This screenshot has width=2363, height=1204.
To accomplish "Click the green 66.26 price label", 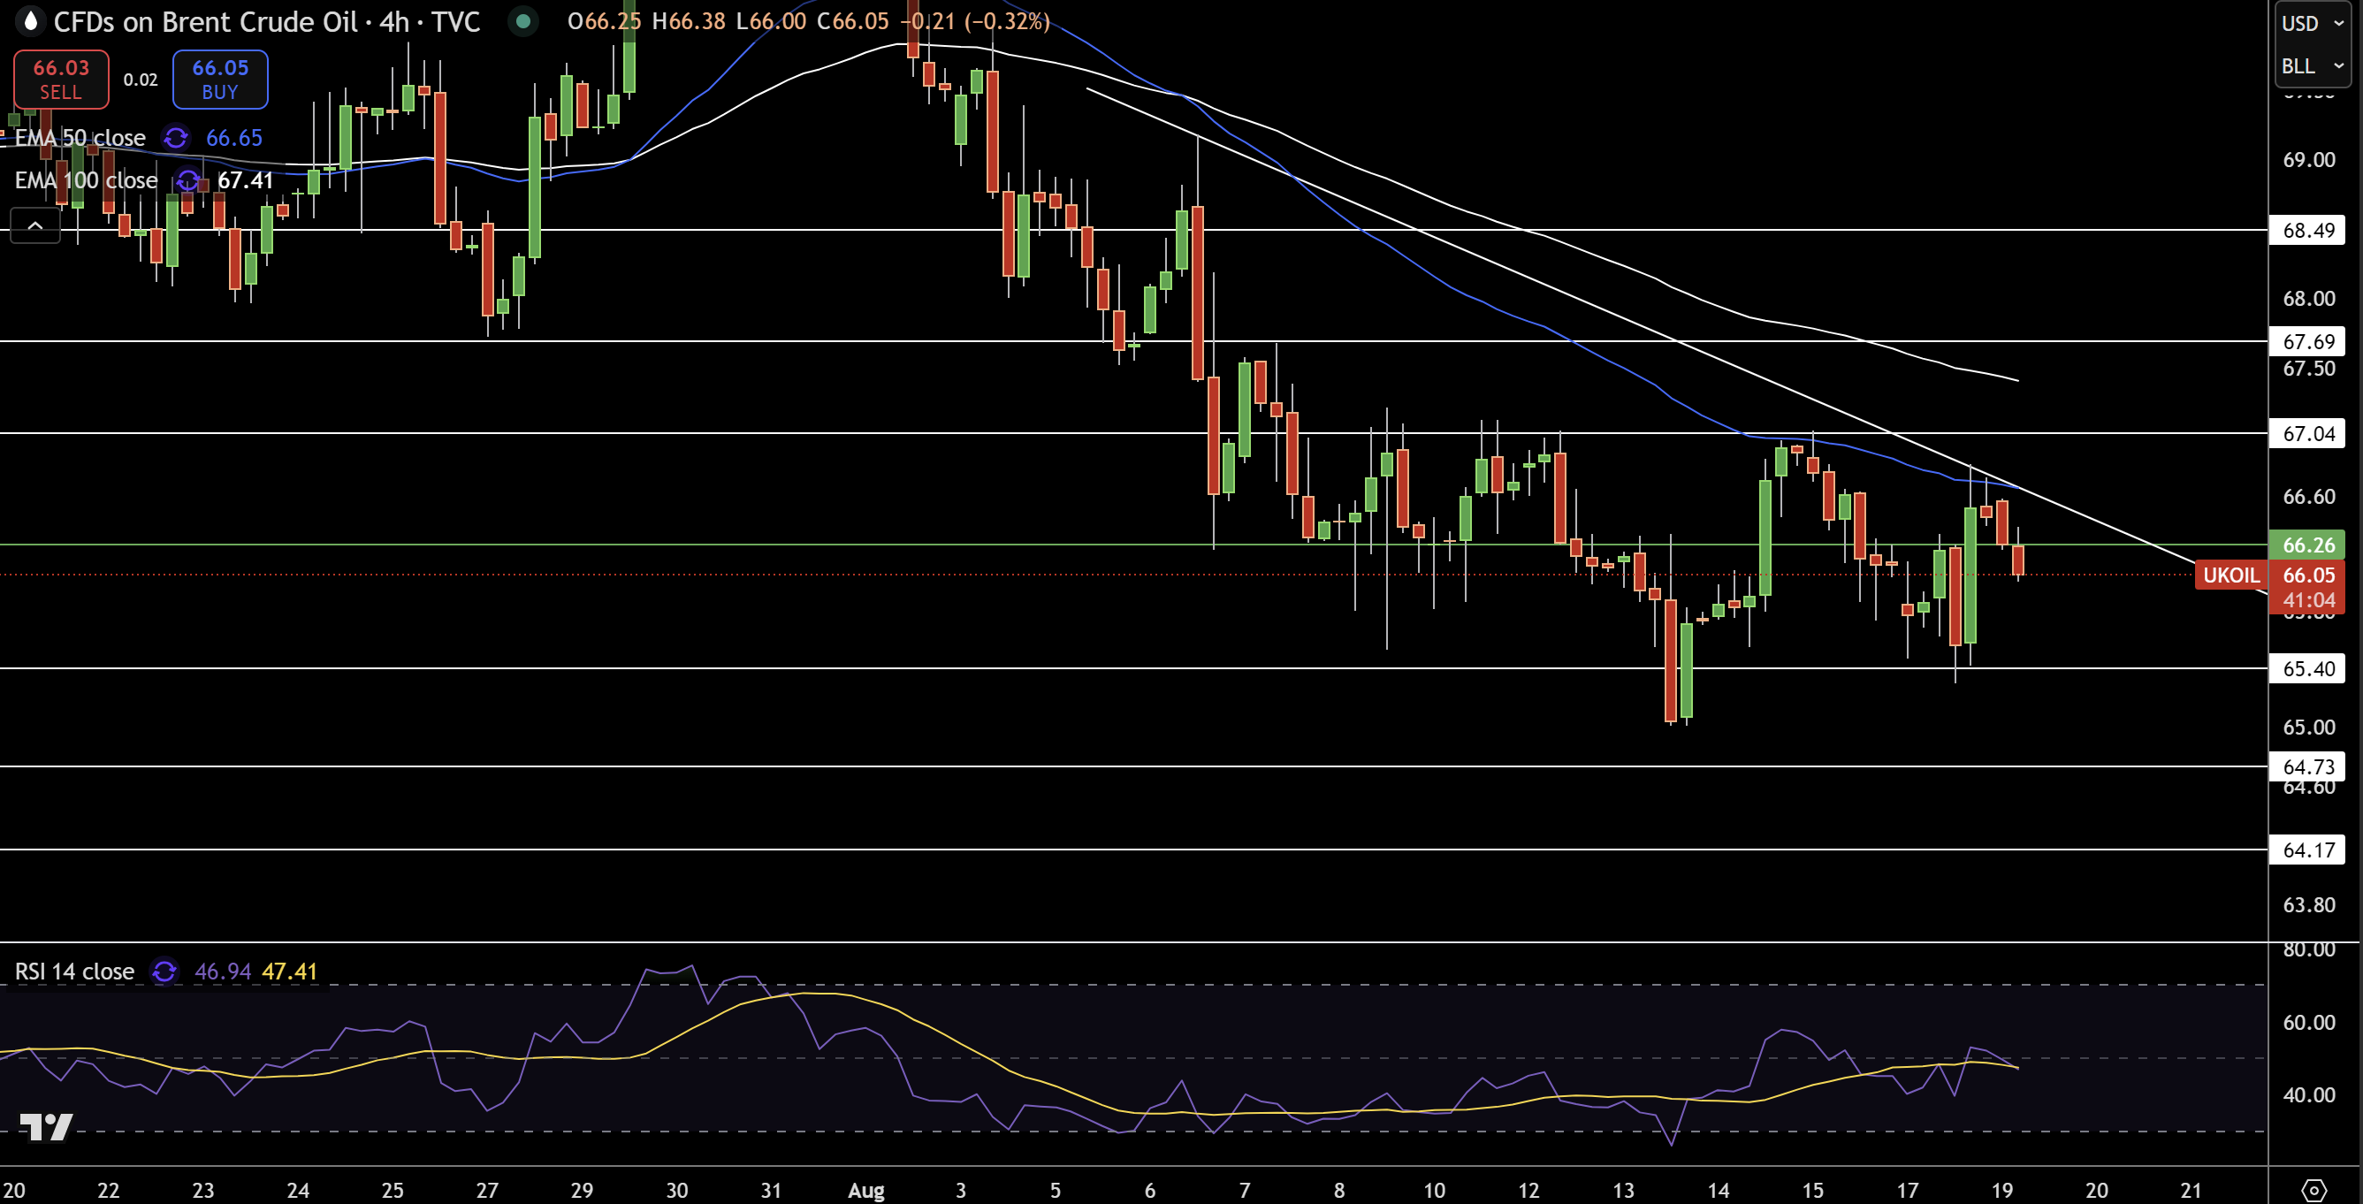I will 2307,545.
